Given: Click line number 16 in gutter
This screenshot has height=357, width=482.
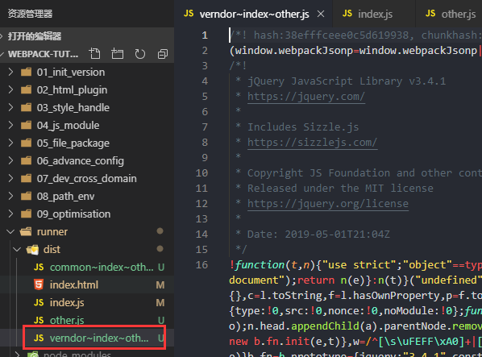Looking at the screenshot, I should pos(202,265).
